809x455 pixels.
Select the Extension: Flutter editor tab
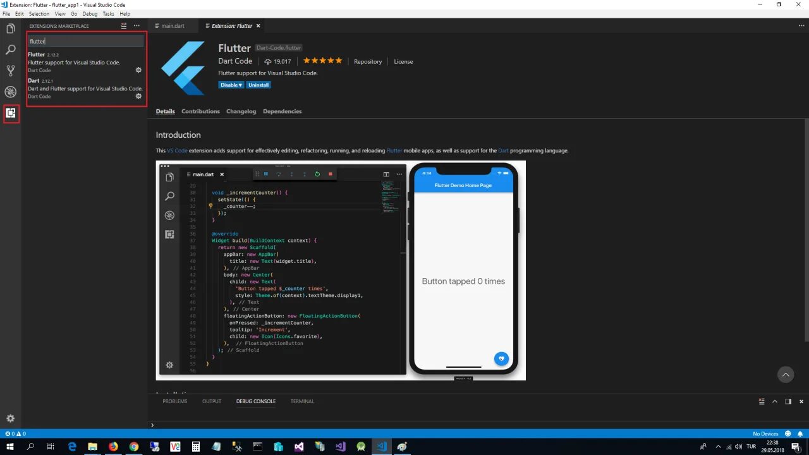(232, 26)
